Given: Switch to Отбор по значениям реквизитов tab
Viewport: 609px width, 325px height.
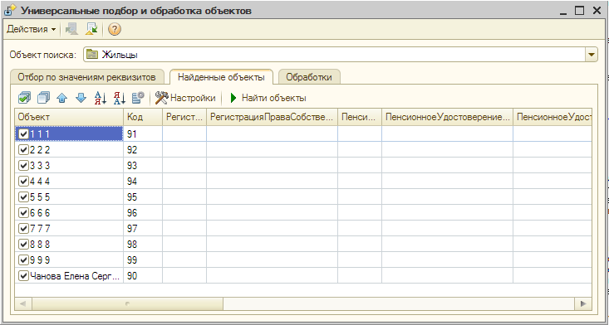Looking at the screenshot, I should coord(86,77).
